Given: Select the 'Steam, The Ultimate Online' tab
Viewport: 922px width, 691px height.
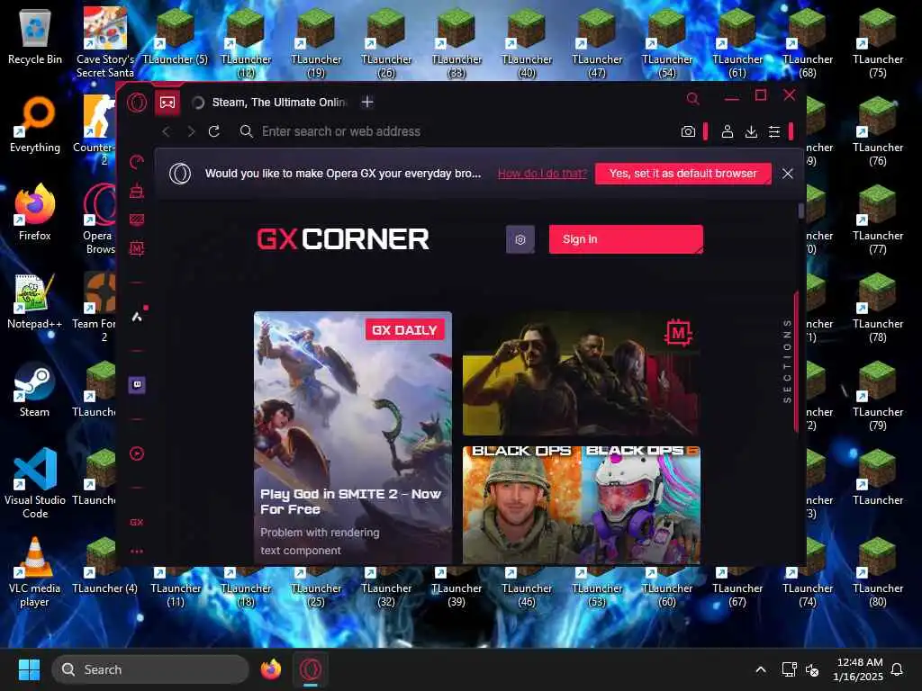Looking at the screenshot, I should coord(272,103).
